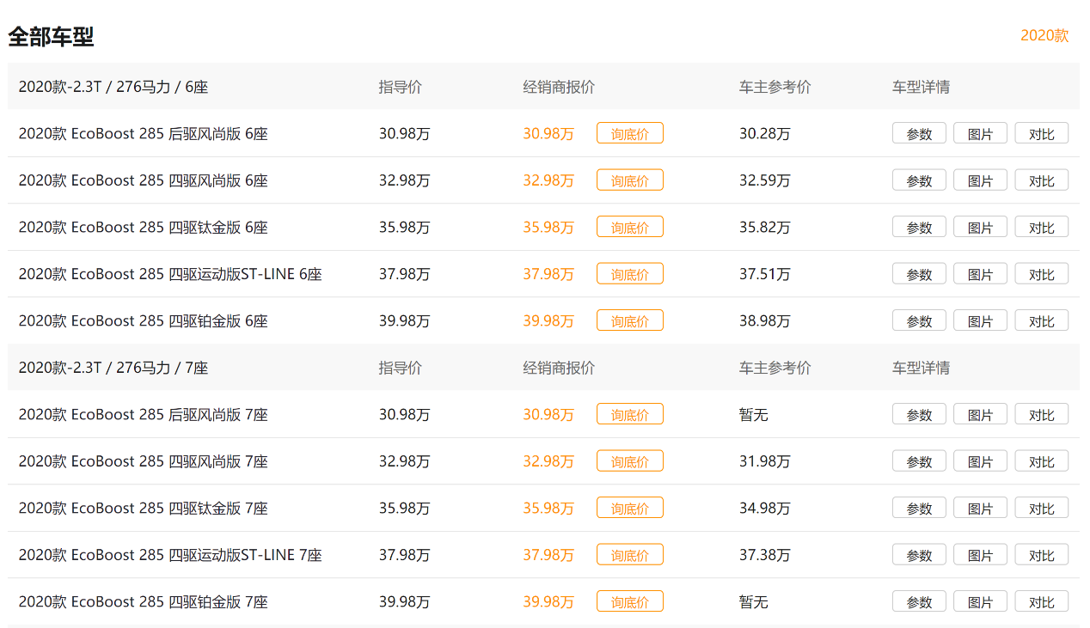View 图片 for 四驱运动版ST-LINE 6座
Screen dimensions: 1090x628
click(x=980, y=274)
